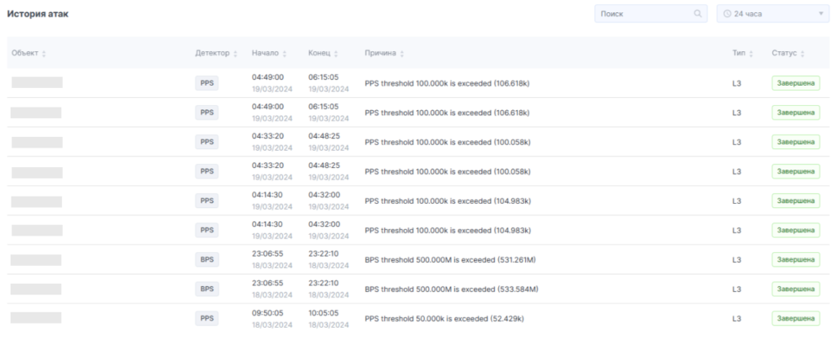Viewport: 835px width, 340px height.
Task: Sort by the Начало column arrows
Action: click(x=285, y=53)
